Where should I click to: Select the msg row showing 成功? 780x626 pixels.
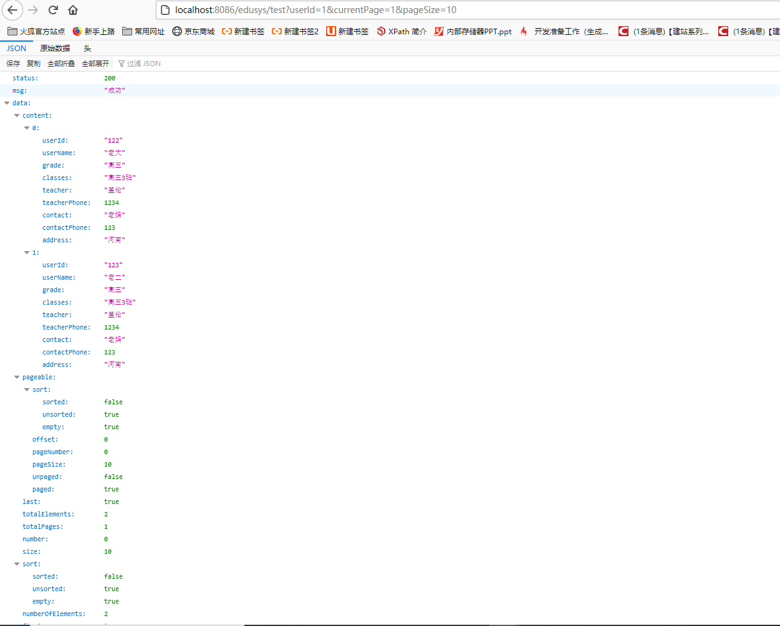click(390, 90)
